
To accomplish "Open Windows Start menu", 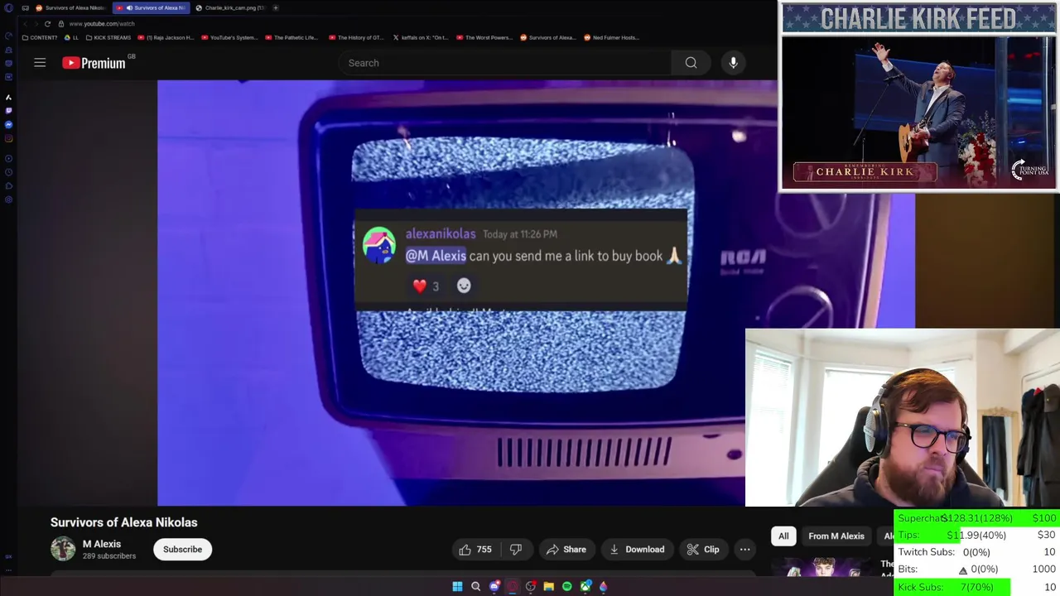I will [457, 586].
